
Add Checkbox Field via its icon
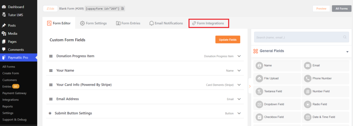[259, 117]
